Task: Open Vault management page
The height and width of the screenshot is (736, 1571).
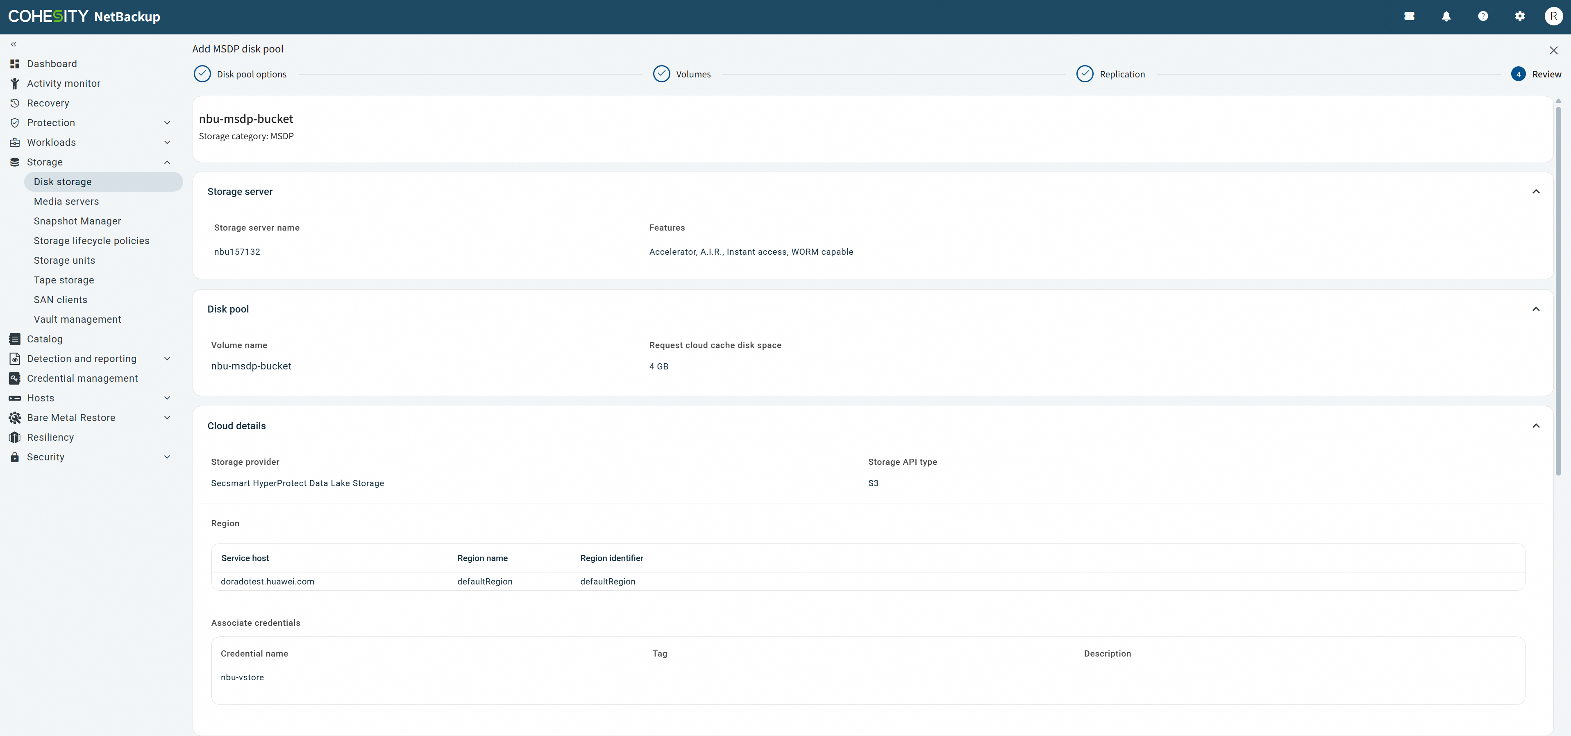Action: [77, 319]
